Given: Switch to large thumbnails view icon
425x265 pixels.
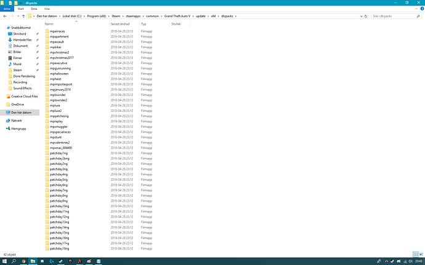Looking at the screenshot, I should 421,255.
